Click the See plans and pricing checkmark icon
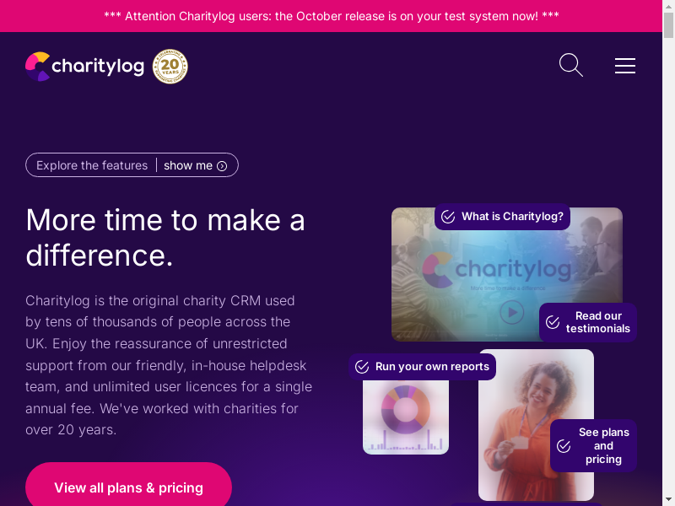The height and width of the screenshot is (506, 675). click(564, 446)
